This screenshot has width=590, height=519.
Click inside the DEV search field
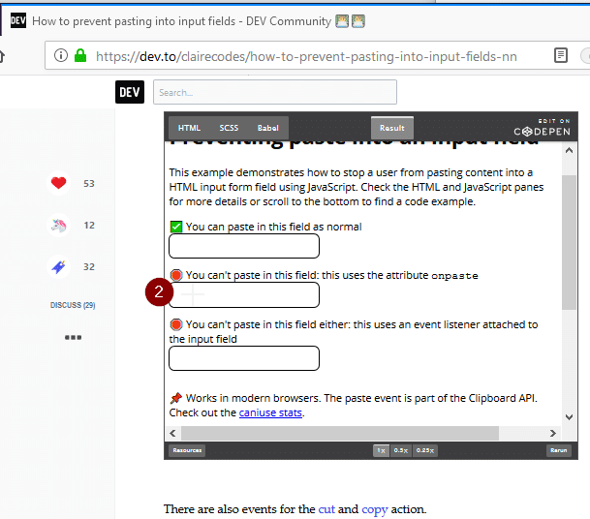point(275,92)
